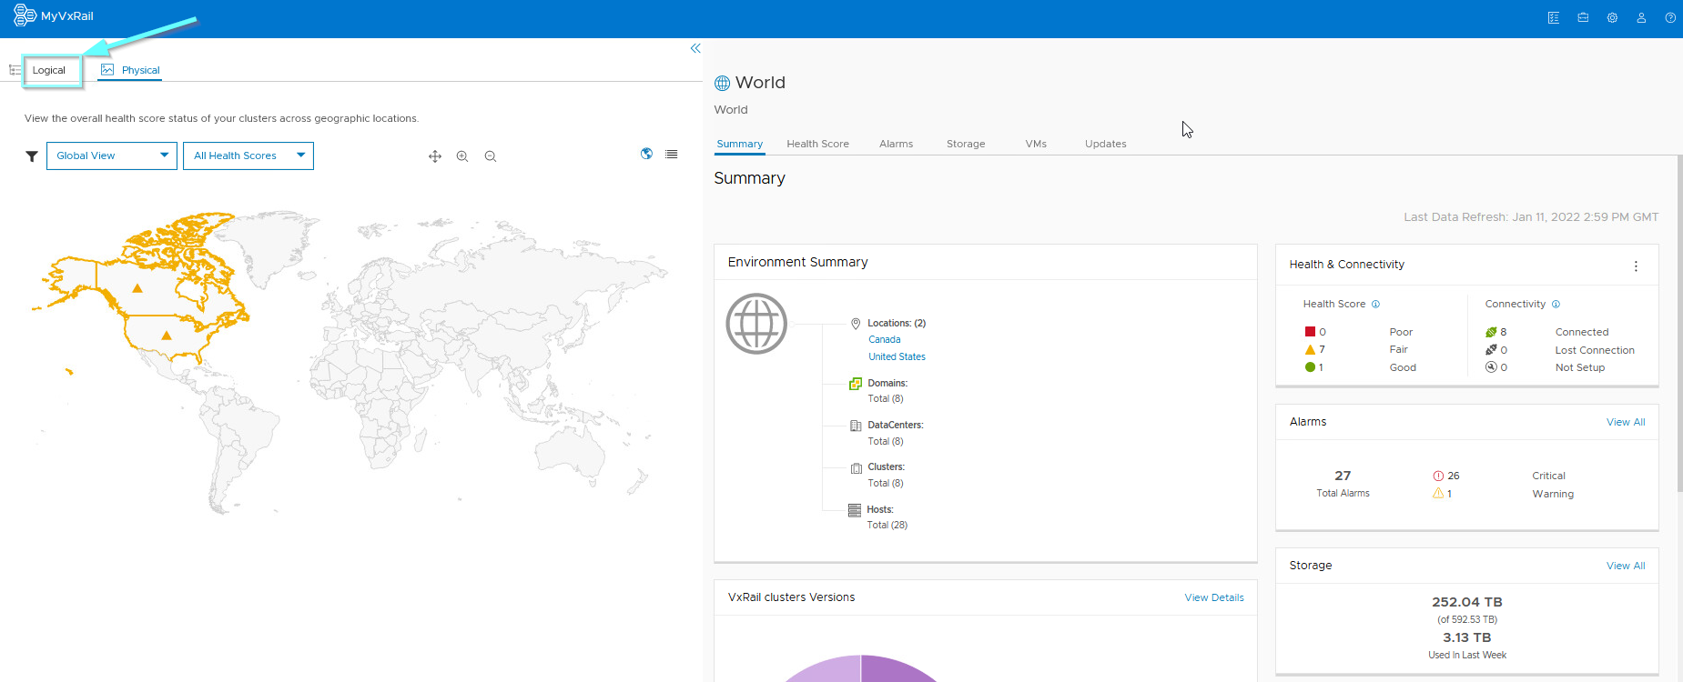Open the tasks checklist icon in header
The width and height of the screenshot is (1683, 682).
[x=1554, y=17]
